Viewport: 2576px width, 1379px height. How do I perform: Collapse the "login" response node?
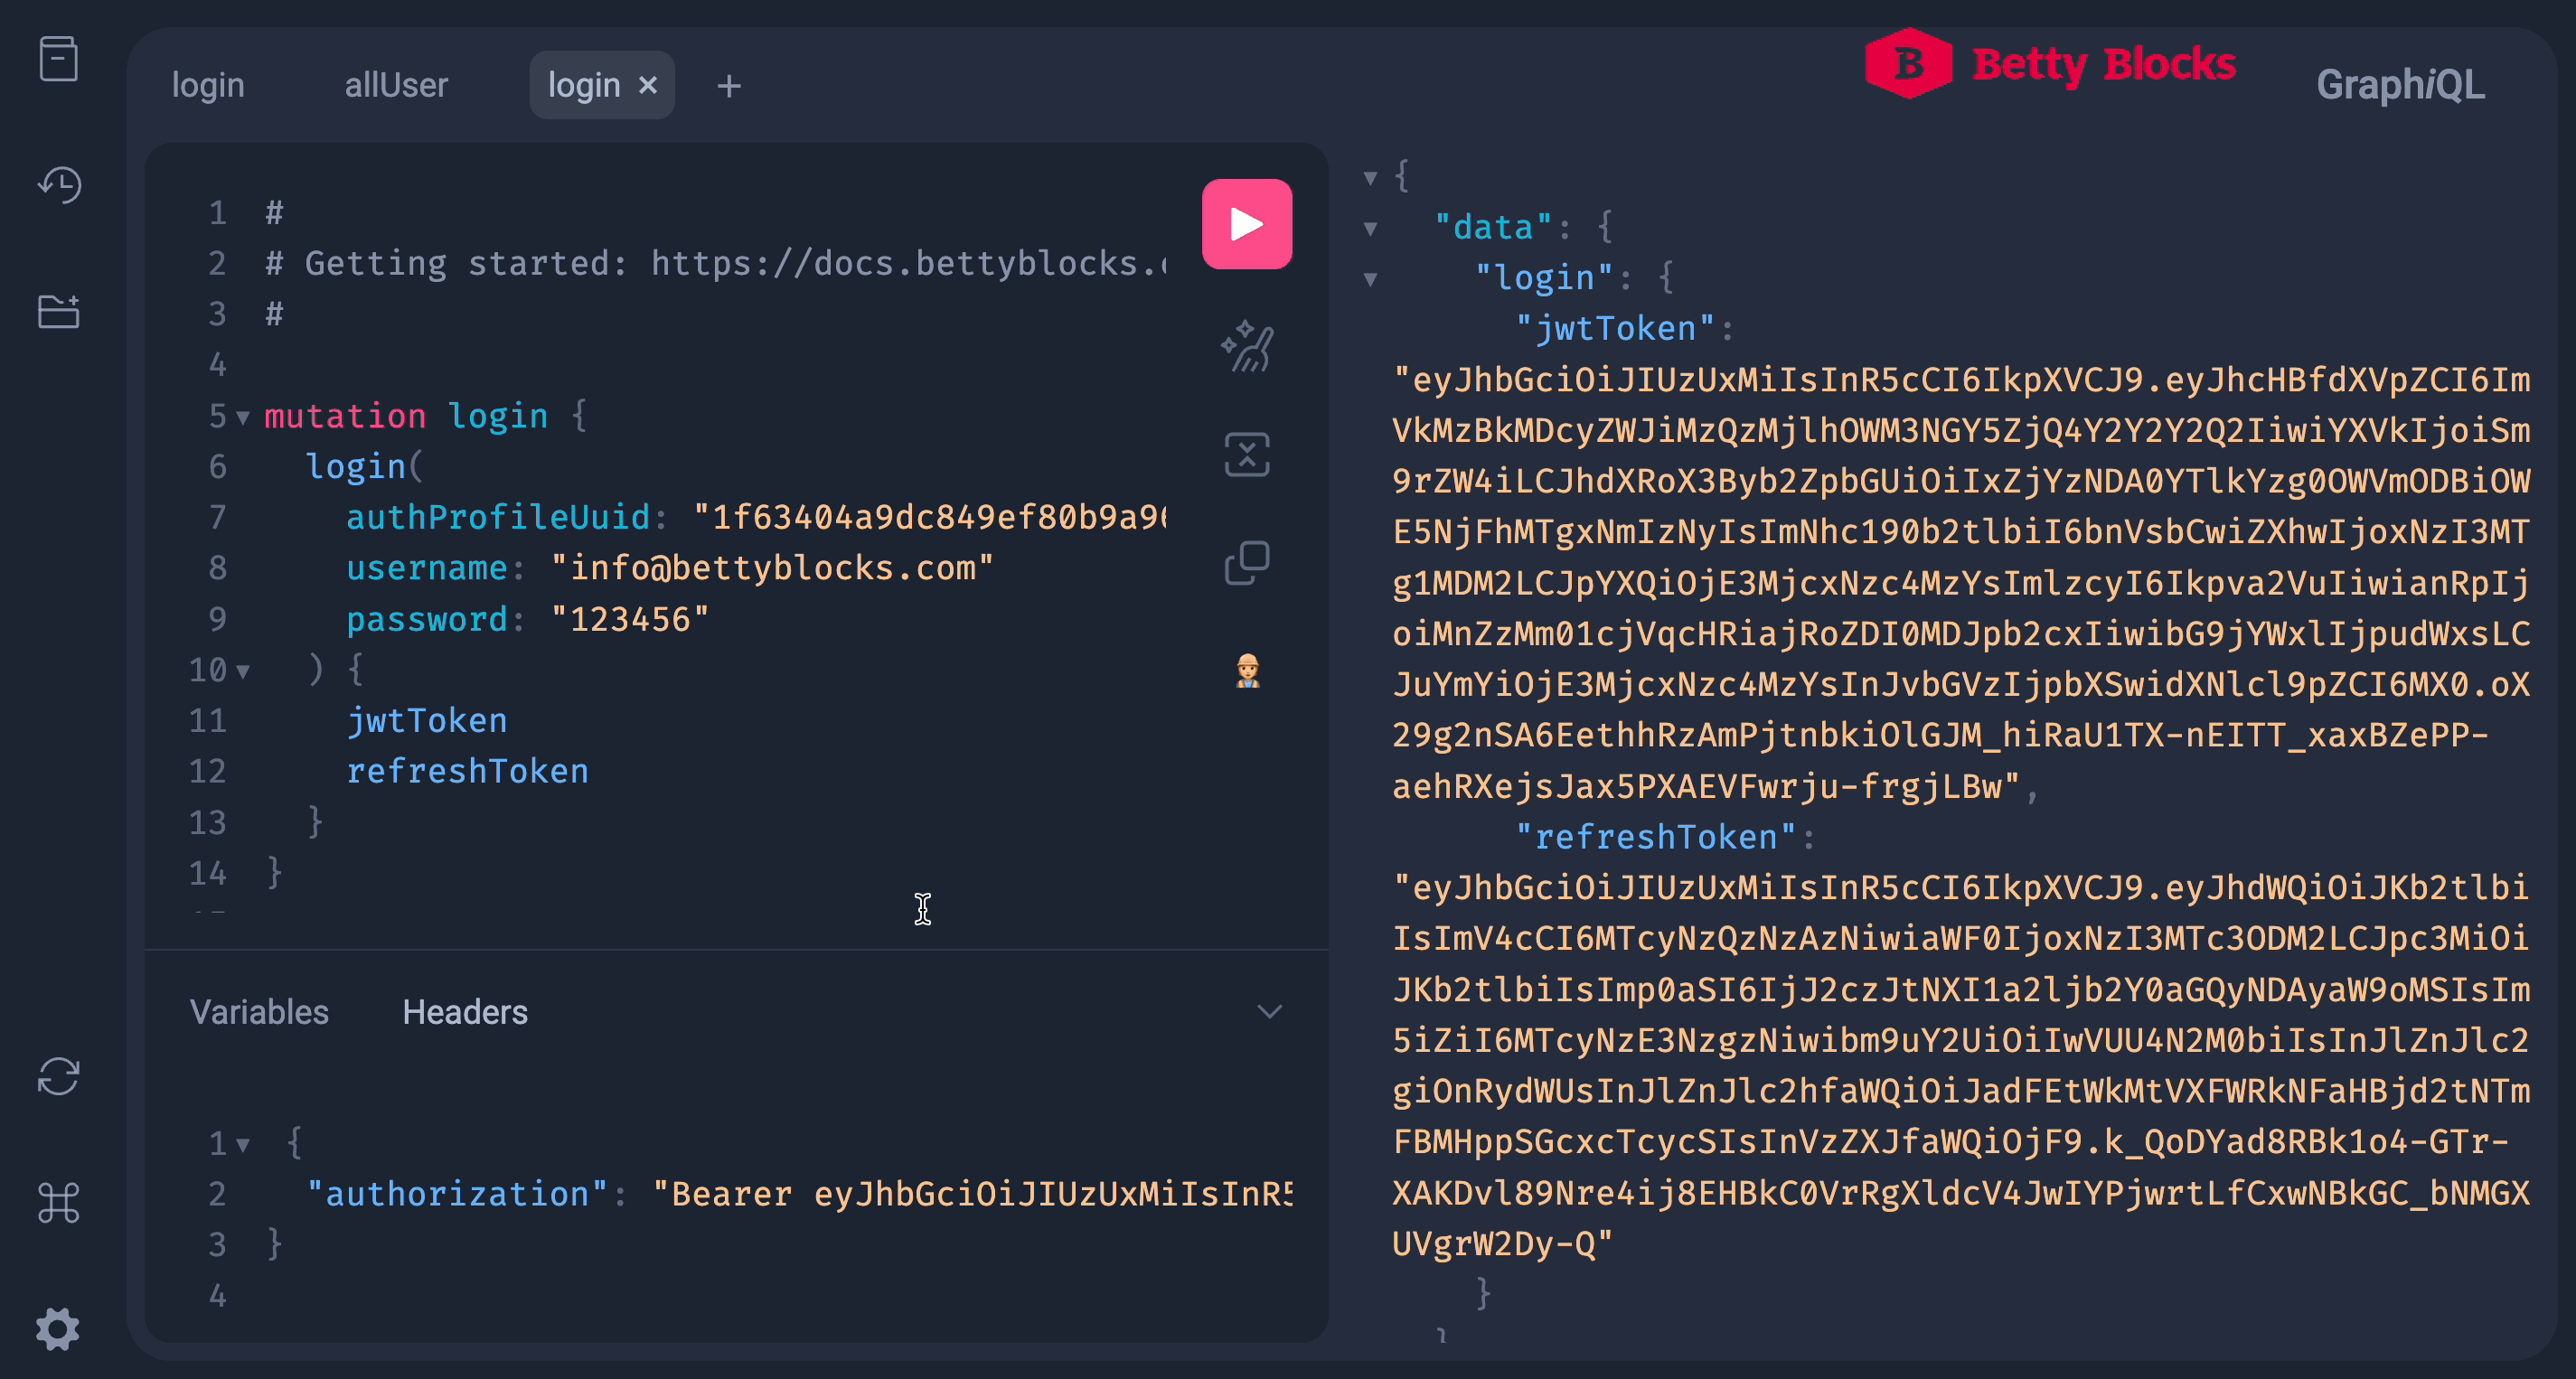click(1370, 279)
